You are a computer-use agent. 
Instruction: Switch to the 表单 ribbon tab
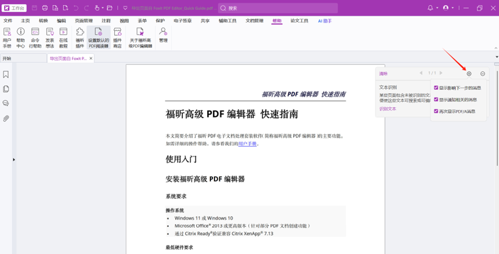point(142,21)
